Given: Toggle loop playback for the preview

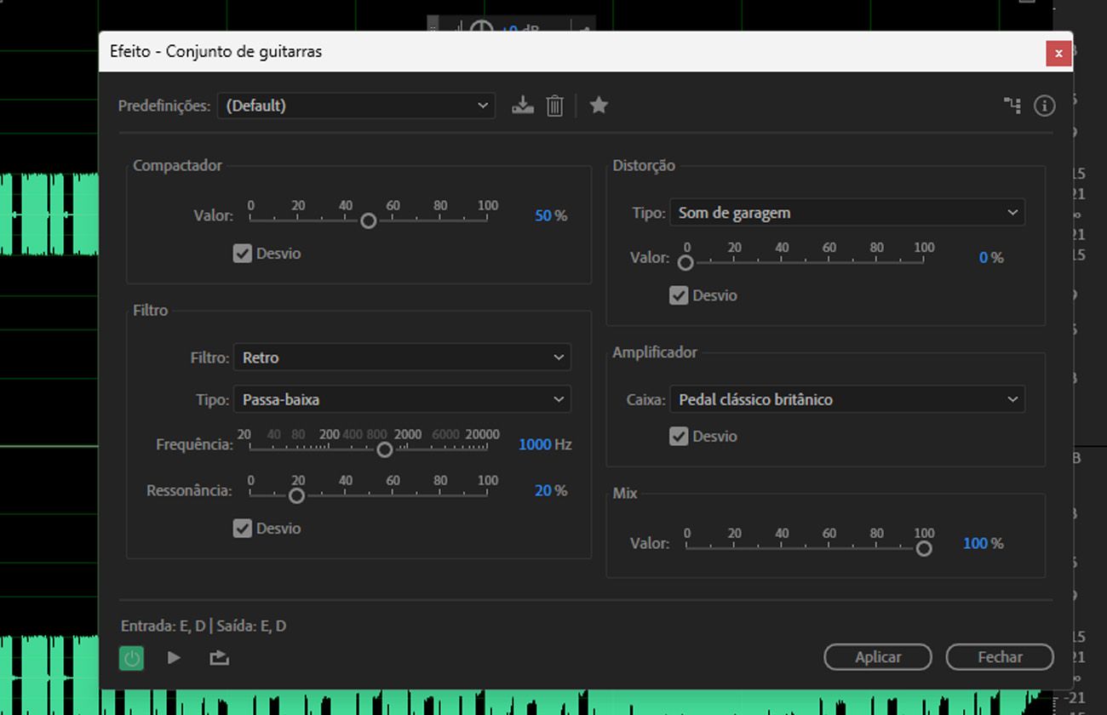Looking at the screenshot, I should 219,657.
